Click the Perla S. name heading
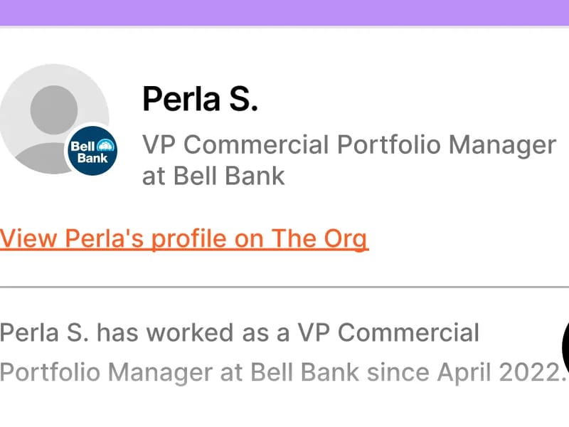The image size is (569, 427). tap(200, 98)
